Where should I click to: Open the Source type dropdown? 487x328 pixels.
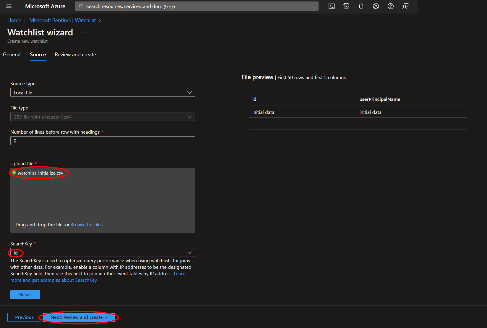click(x=103, y=93)
